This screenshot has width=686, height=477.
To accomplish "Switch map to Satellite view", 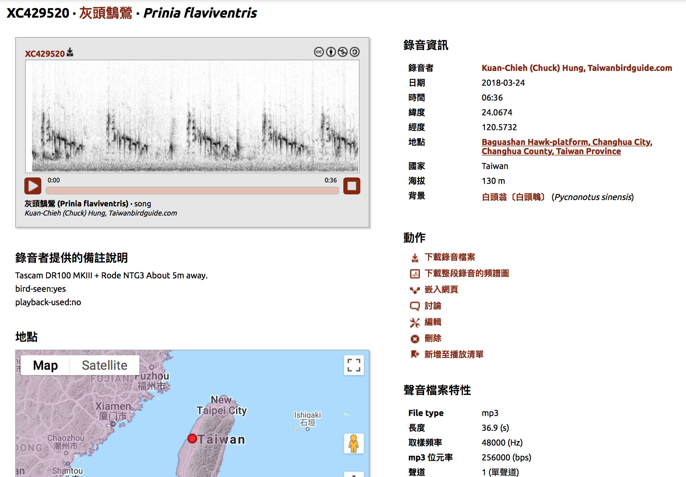I will click(x=104, y=366).
